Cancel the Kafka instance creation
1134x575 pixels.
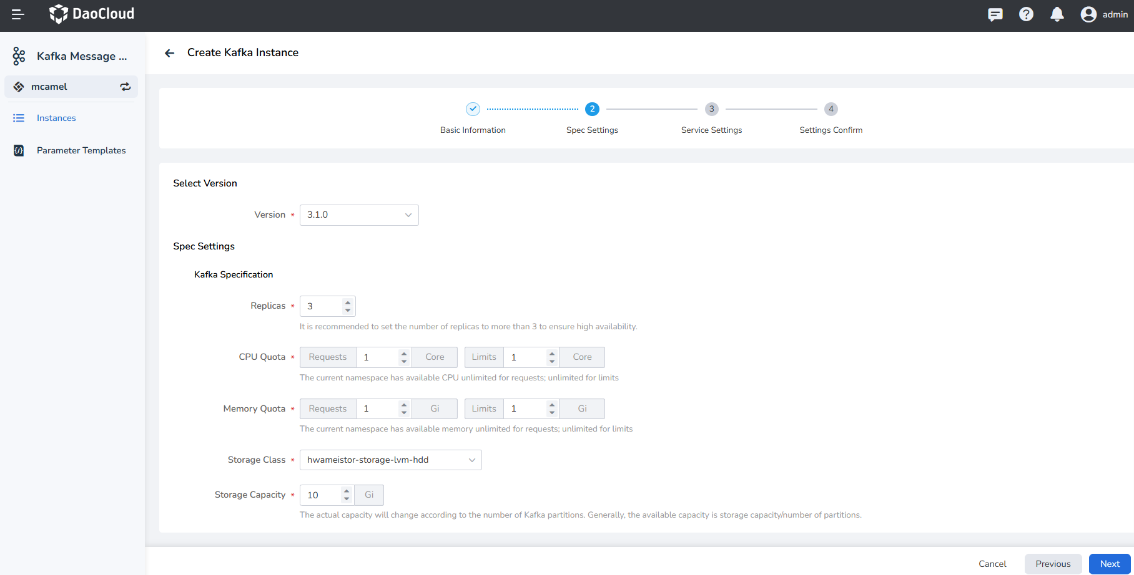click(x=992, y=564)
